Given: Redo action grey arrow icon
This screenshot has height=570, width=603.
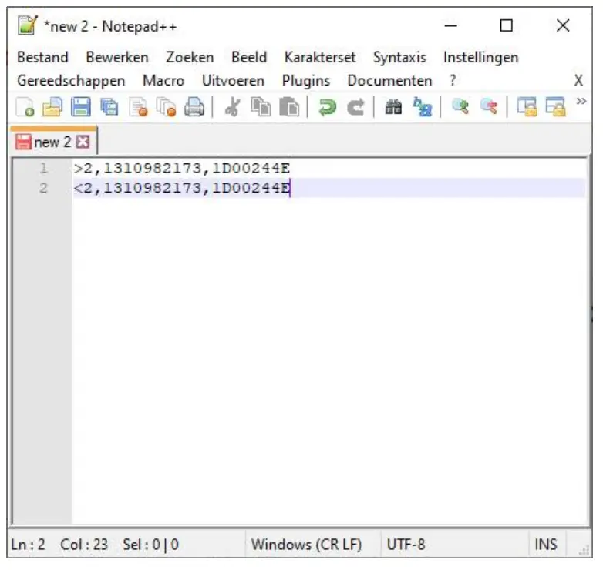Looking at the screenshot, I should pos(355,107).
